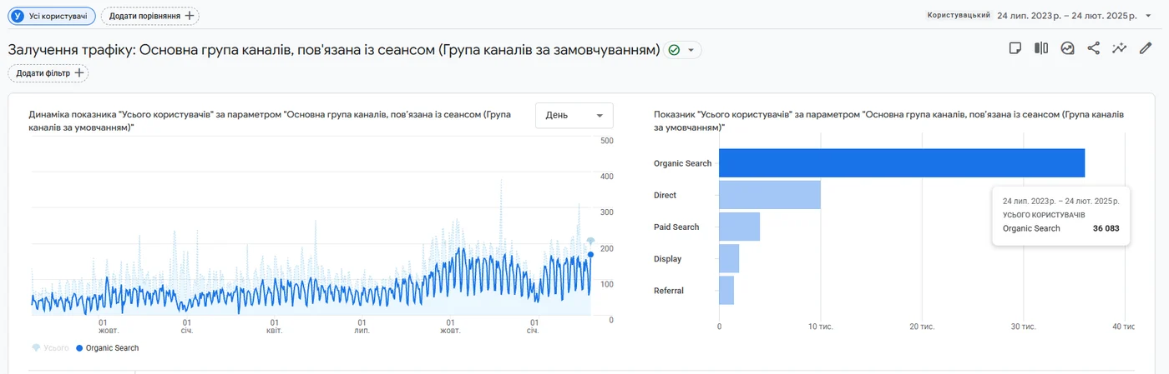1169x374 pixels.
Task: Toggle 'Усього' series in chart legend
Action: [50, 348]
